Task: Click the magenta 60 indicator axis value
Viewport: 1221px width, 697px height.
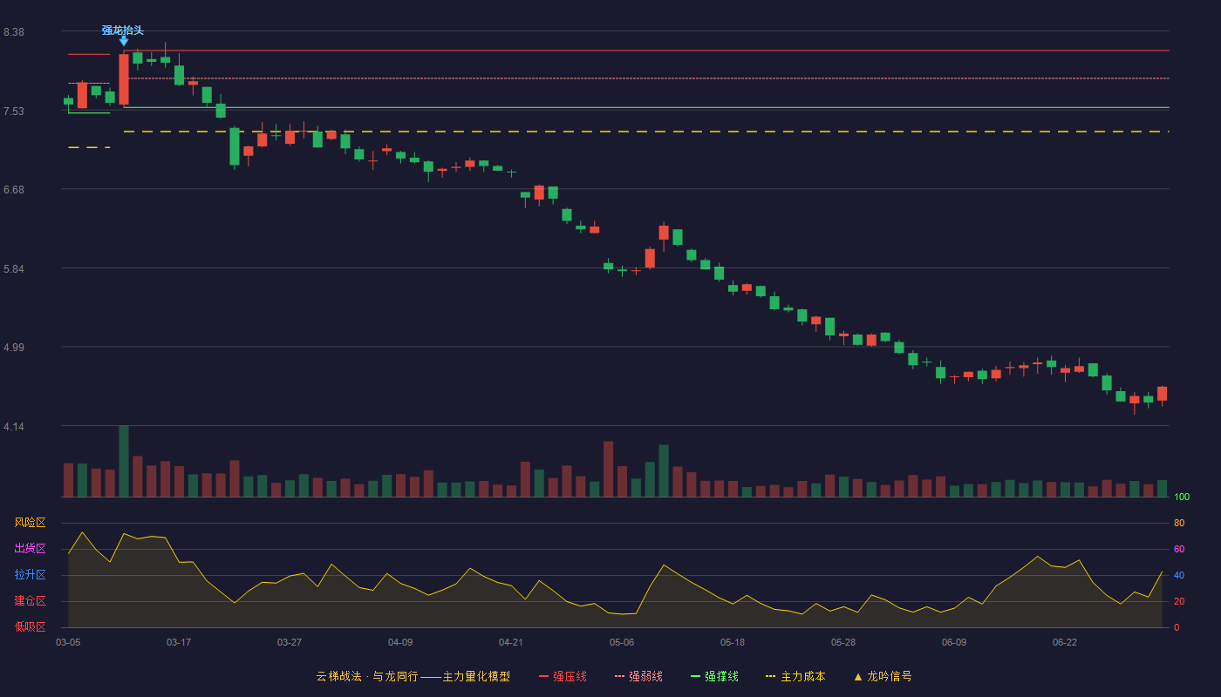Action: 1179,549
